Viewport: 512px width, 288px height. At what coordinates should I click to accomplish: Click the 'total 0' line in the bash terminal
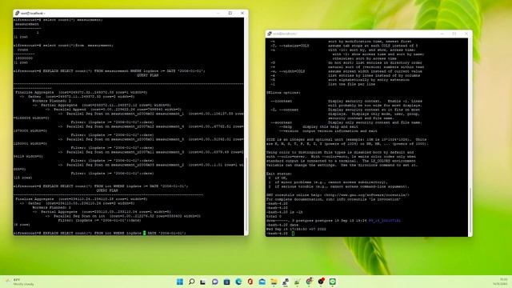click(274, 217)
